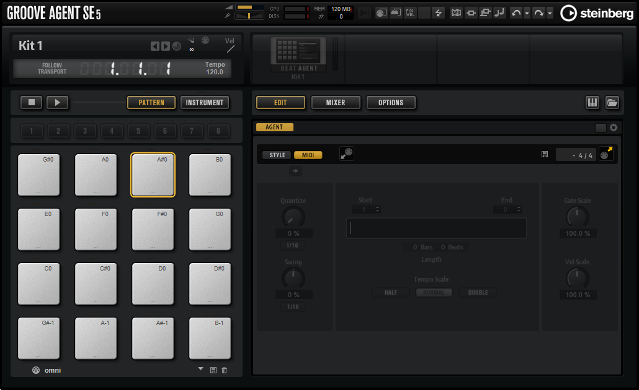Image resolution: width=639 pixels, height=390 pixels.
Task: Stop pattern playback
Action: [32, 103]
